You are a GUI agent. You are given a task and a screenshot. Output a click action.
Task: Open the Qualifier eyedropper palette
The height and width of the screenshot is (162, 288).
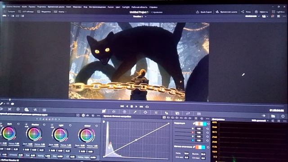click(135, 112)
